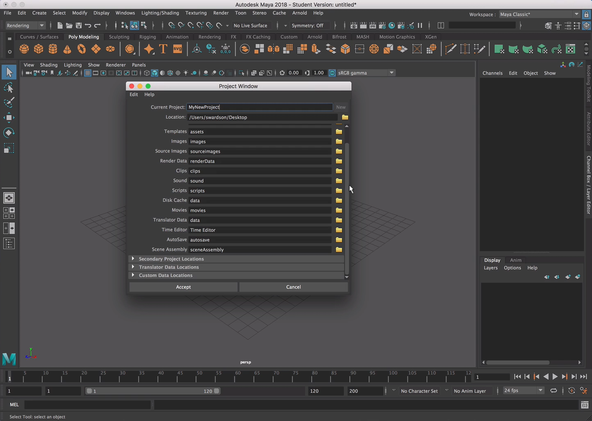Click the polygon cube shelf icon

tap(39, 49)
